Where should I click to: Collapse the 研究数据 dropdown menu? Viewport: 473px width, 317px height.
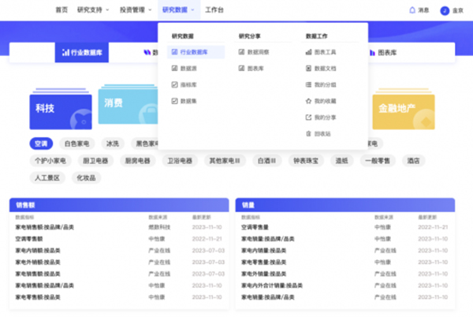click(x=178, y=10)
